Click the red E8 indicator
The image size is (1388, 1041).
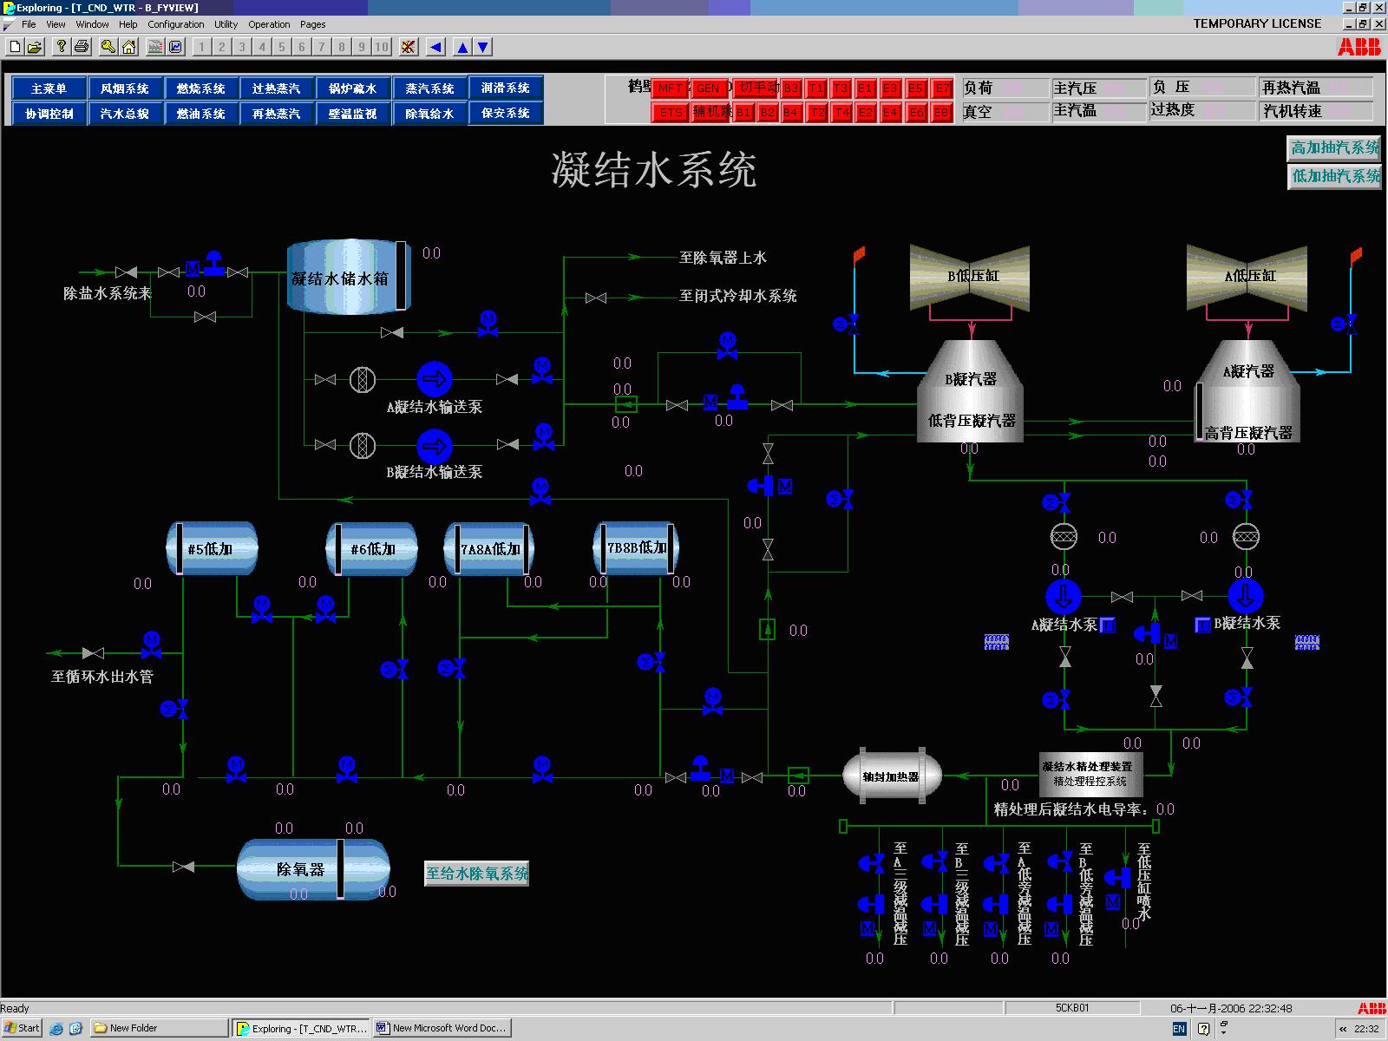(943, 112)
